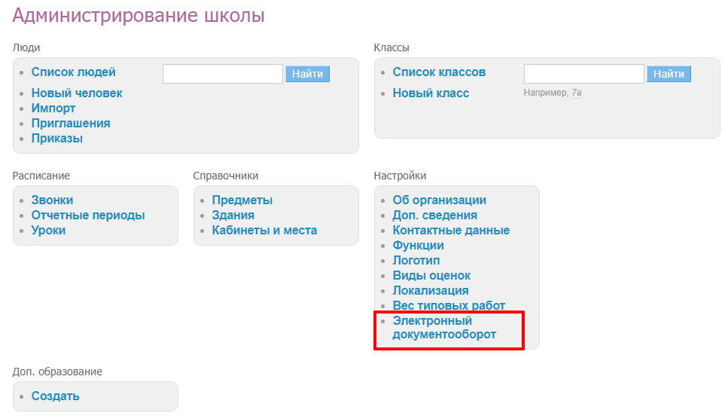Open Об организации settings
The width and height of the screenshot is (725, 416).
(x=439, y=200)
